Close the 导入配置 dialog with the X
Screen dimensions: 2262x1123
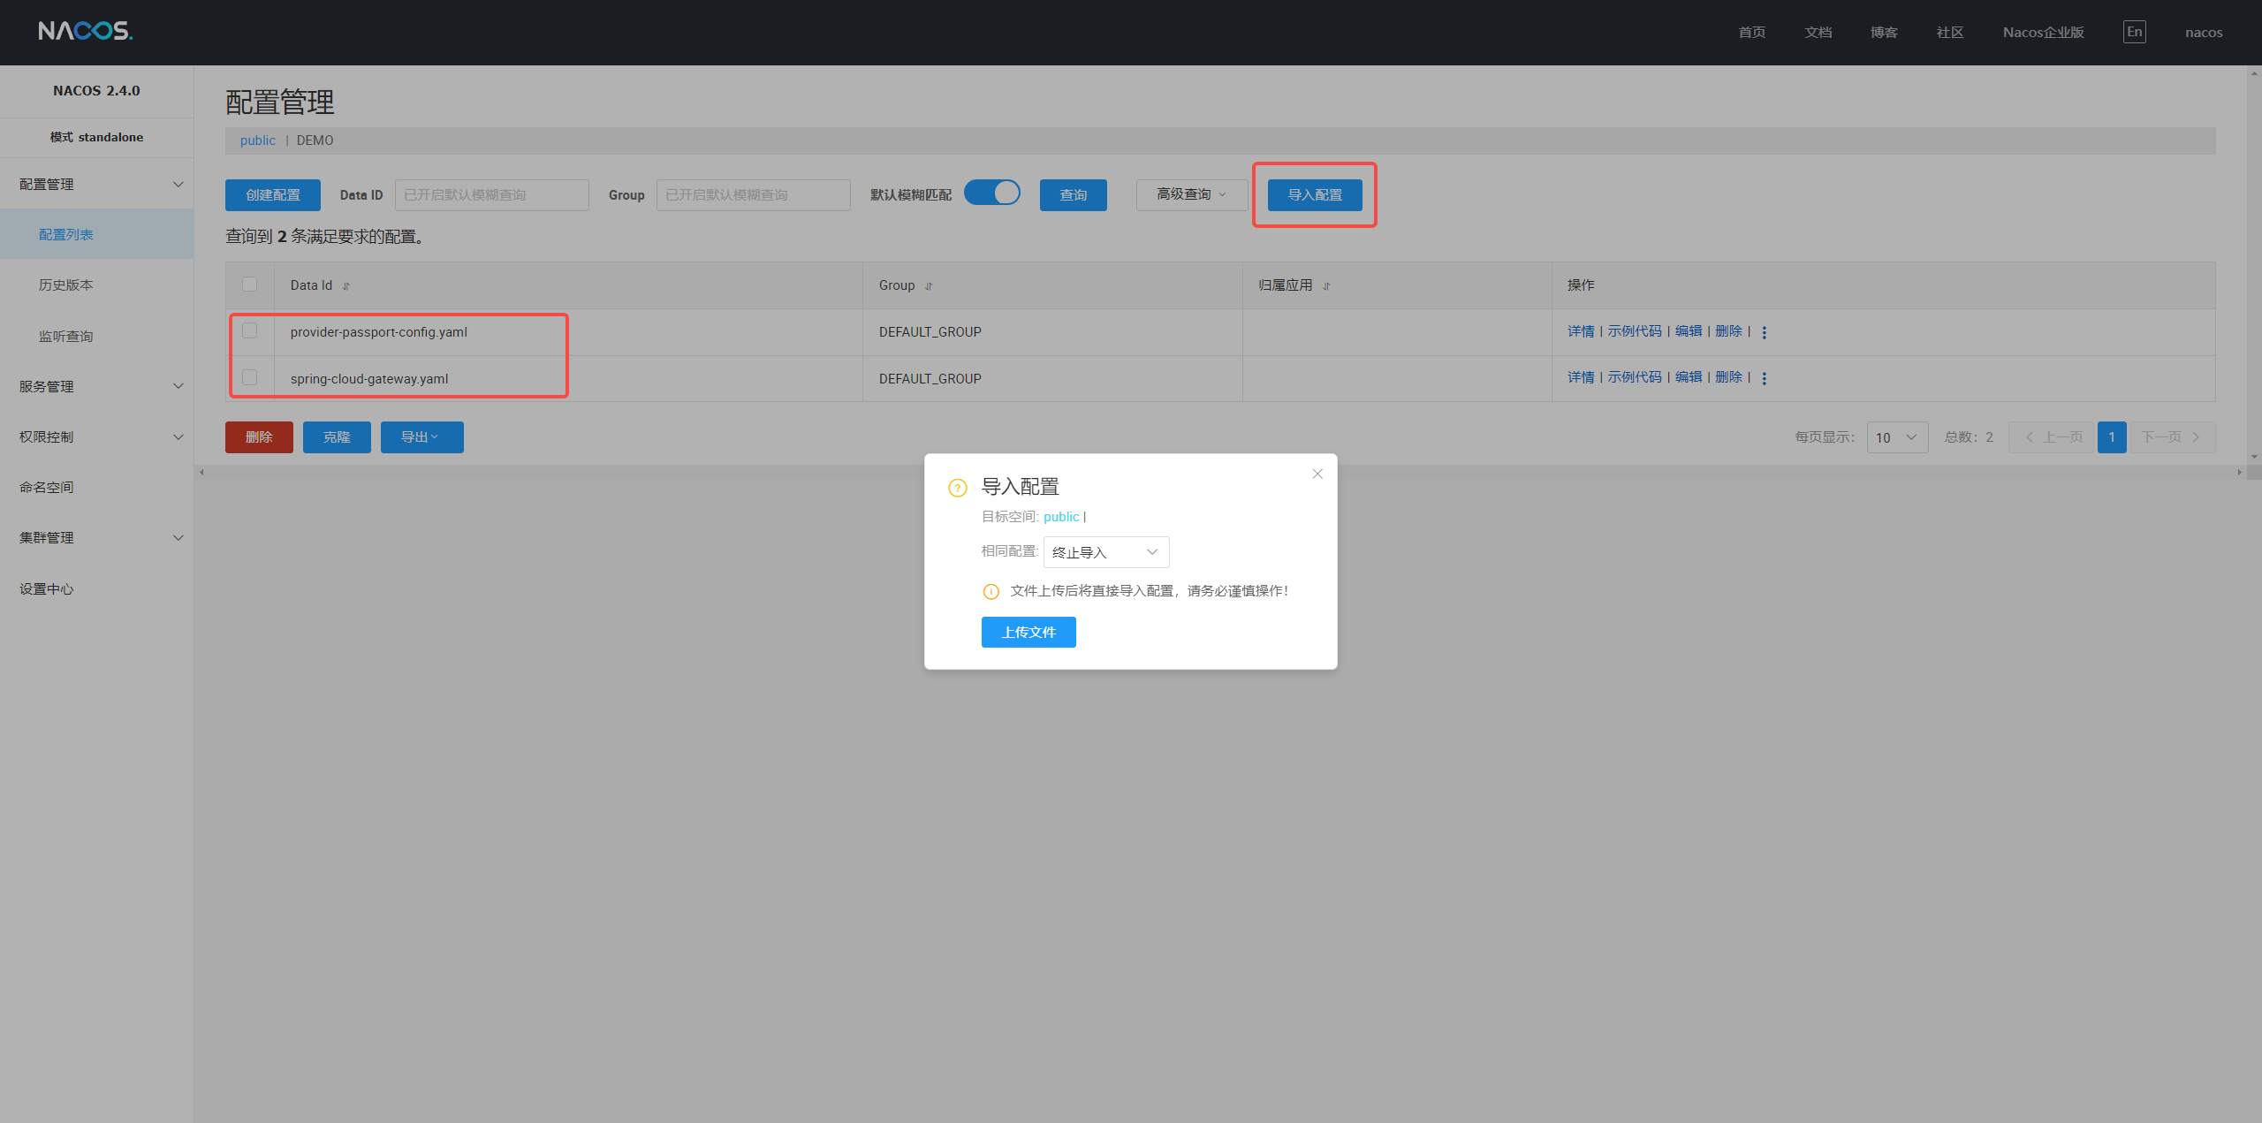pyautogui.click(x=1317, y=474)
